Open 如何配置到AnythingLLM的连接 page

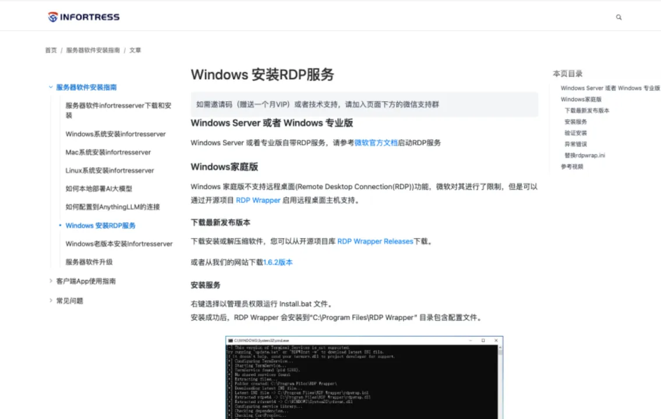pos(112,207)
